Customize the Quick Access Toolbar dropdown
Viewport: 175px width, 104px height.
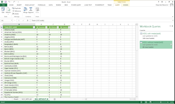(x=18, y=2)
